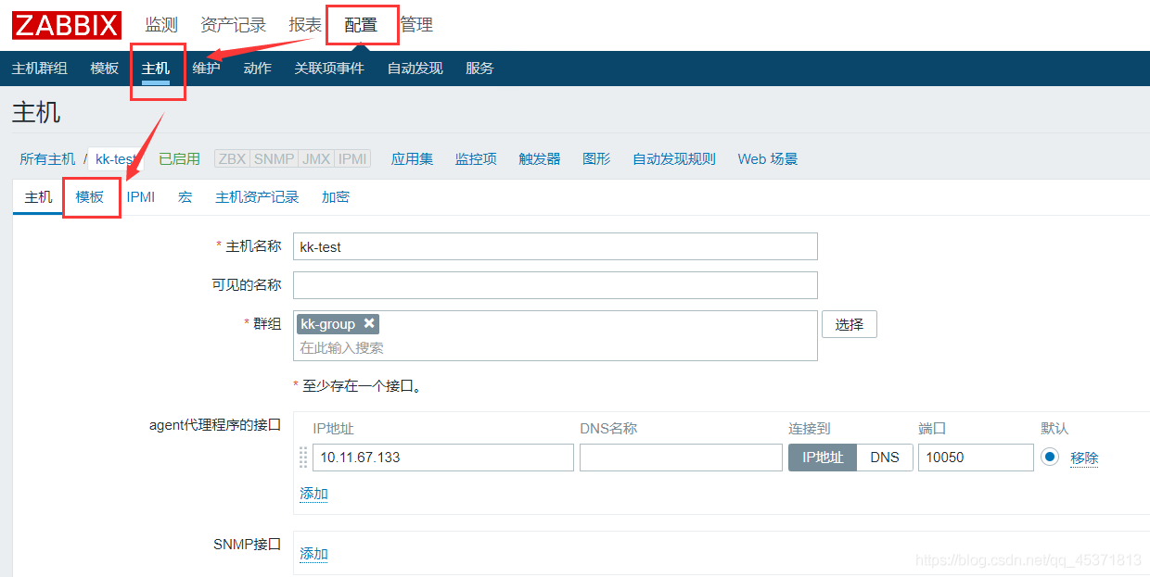
Task: Go to the 加密 tab
Action: point(336,197)
